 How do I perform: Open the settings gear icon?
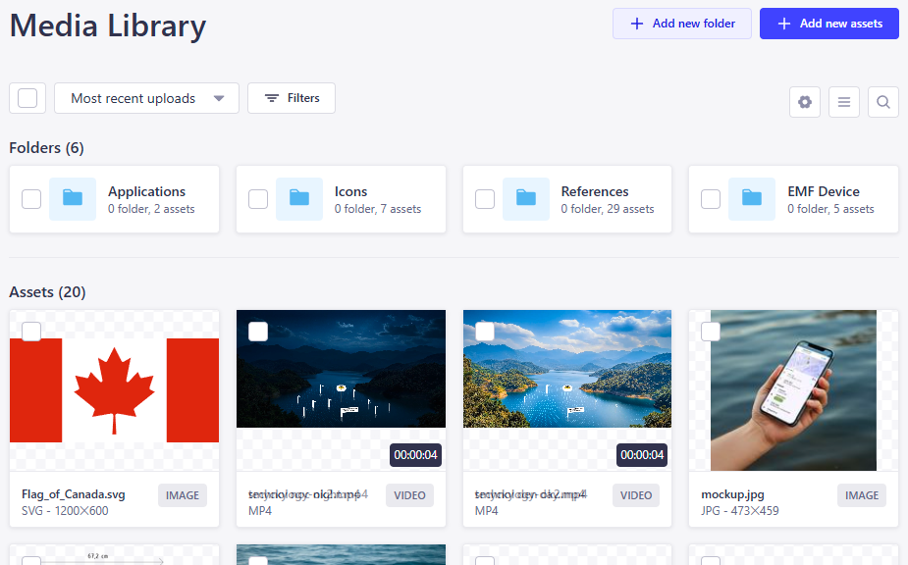coord(805,102)
